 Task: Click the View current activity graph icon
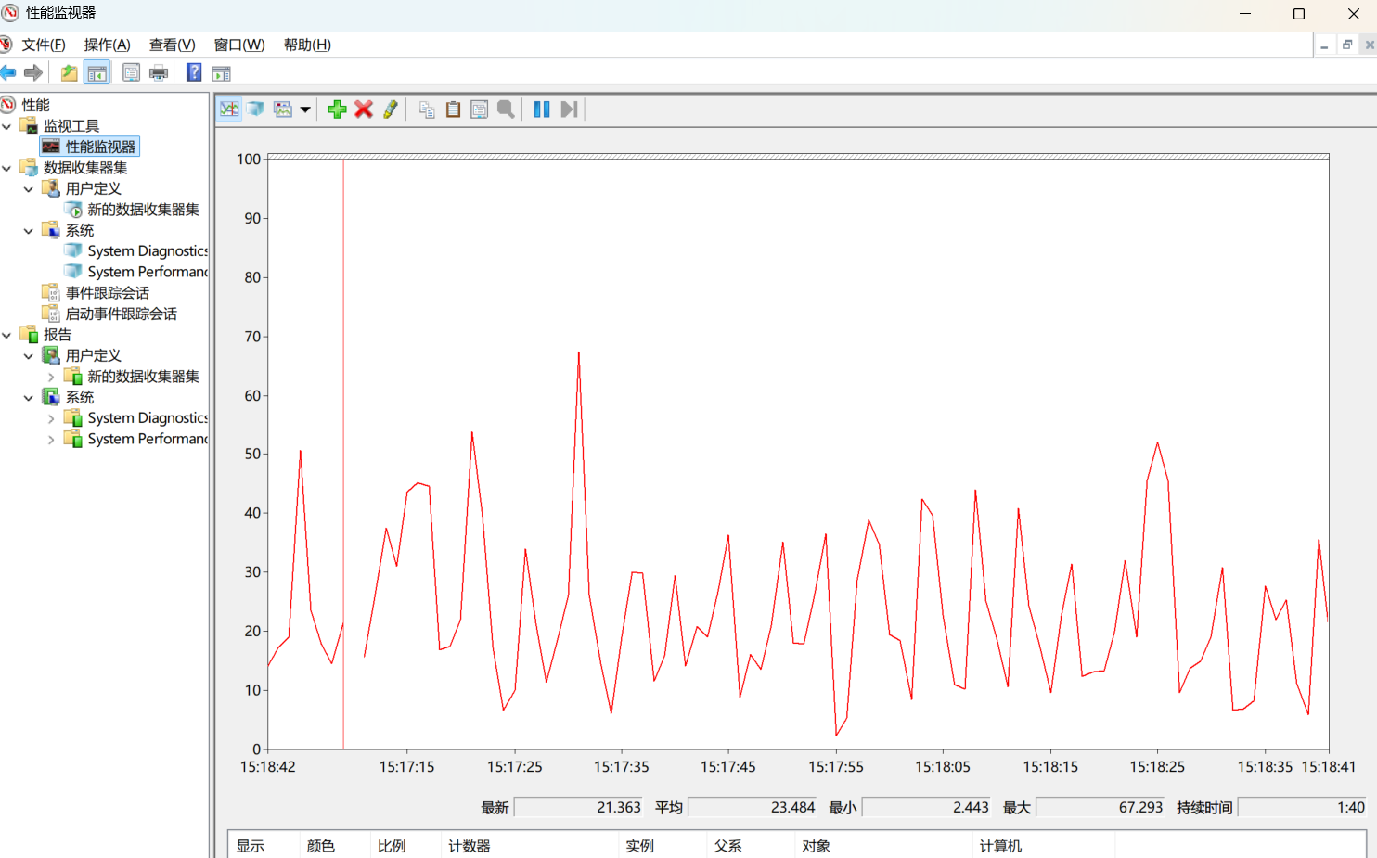(229, 109)
